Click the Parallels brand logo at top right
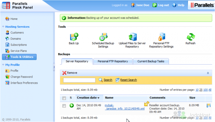The width and height of the screenshot is (215, 122). 202,5
